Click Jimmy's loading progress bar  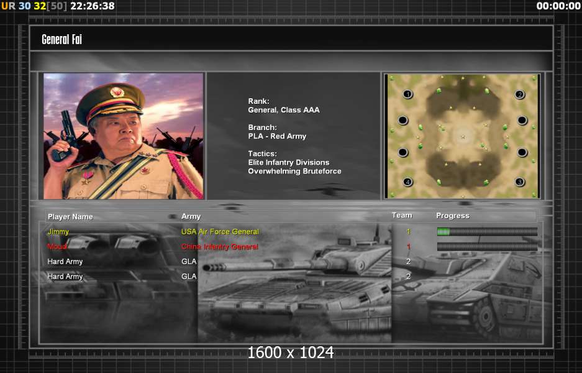pyautogui.click(x=487, y=232)
